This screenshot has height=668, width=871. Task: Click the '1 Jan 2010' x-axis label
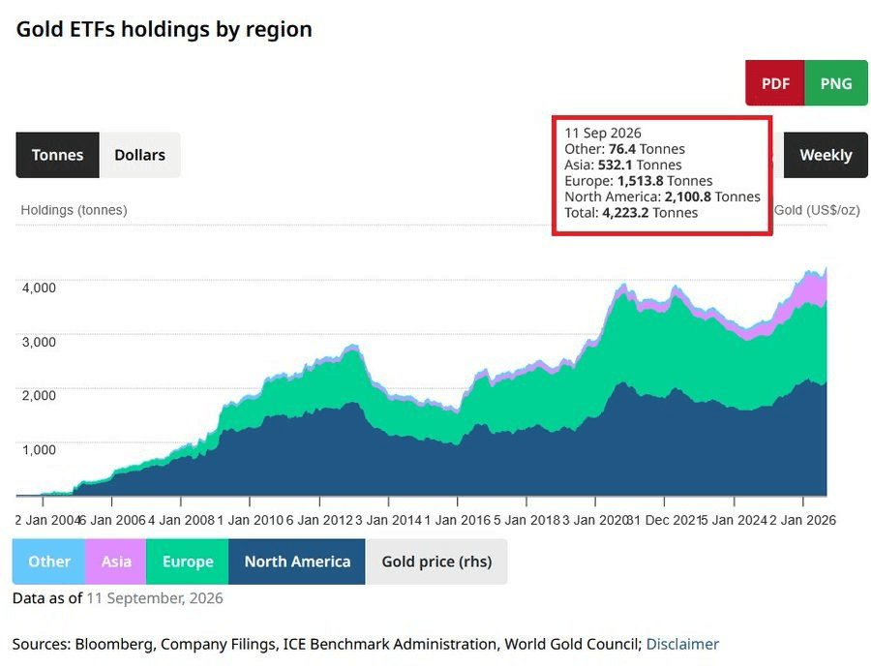coord(250,520)
